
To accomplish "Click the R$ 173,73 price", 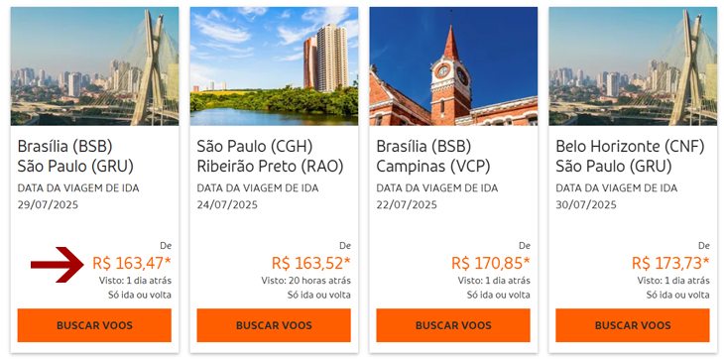I will (x=670, y=263).
